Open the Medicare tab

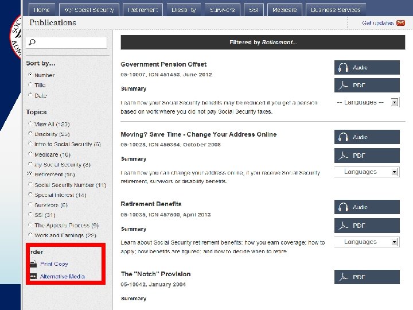coord(285,10)
